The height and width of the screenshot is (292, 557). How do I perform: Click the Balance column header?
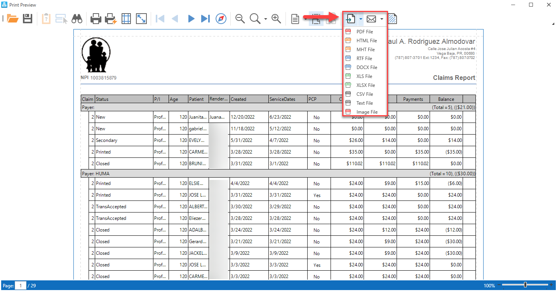(446, 99)
